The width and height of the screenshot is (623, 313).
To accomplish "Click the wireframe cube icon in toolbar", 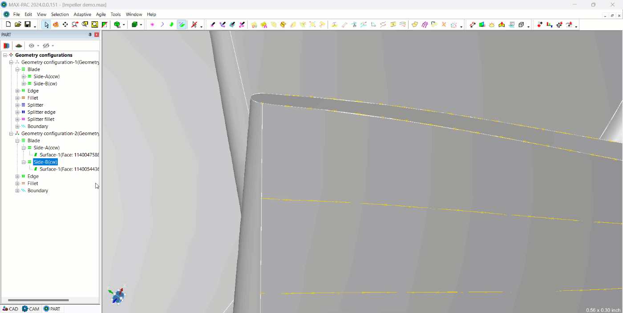I will click(521, 24).
